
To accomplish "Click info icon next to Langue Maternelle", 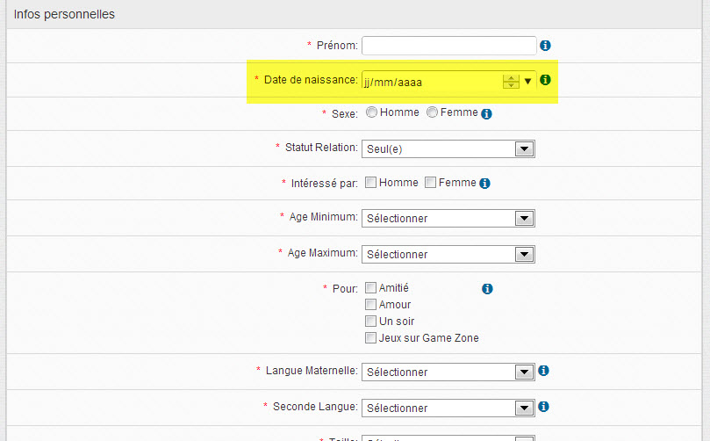I will tap(545, 371).
